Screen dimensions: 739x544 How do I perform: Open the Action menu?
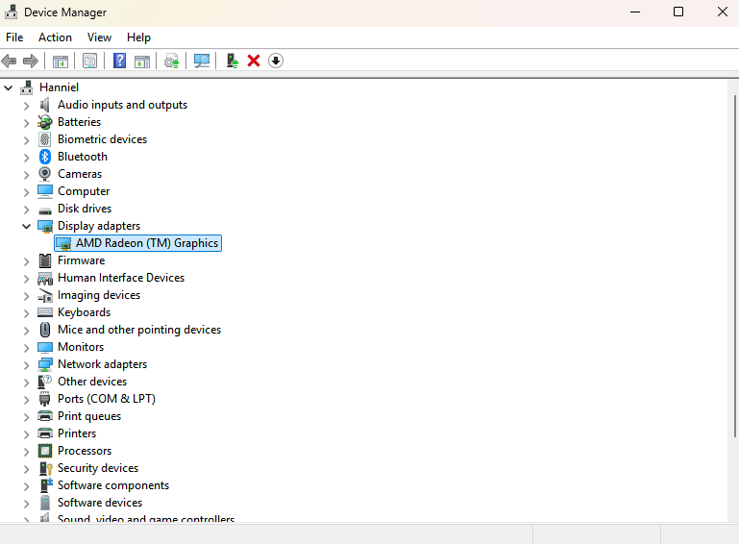tap(55, 37)
